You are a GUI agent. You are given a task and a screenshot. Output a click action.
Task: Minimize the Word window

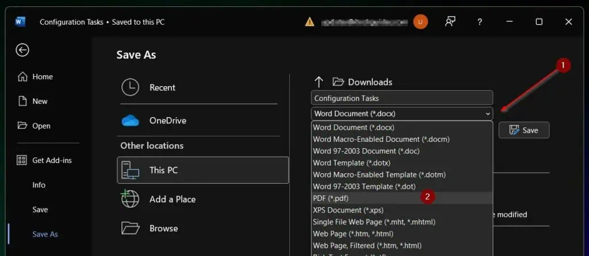click(510, 22)
